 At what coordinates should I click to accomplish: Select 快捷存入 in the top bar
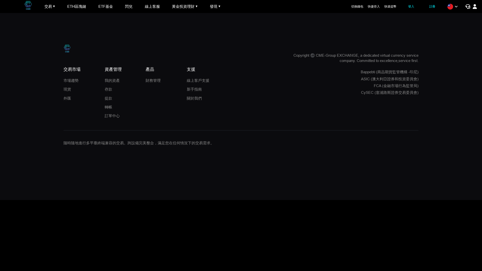(x=374, y=7)
